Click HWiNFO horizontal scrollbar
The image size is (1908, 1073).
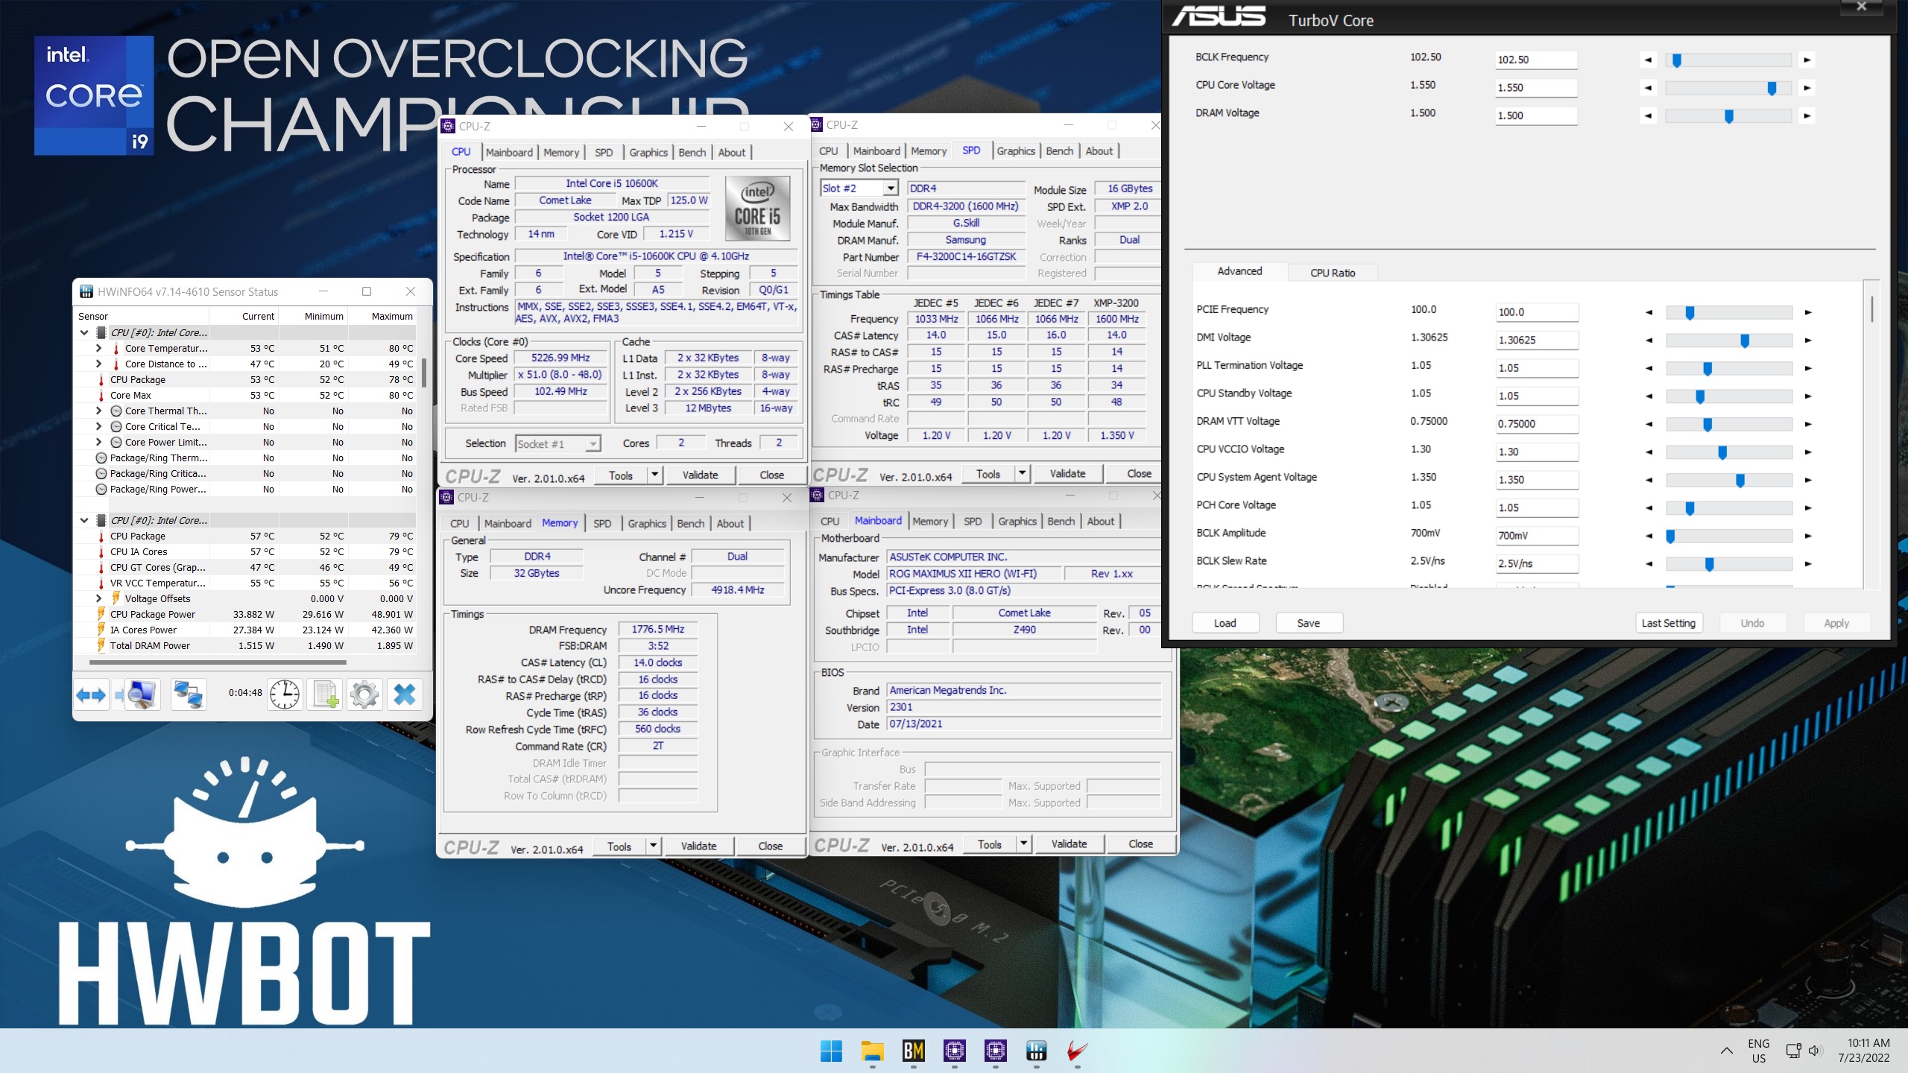point(218,662)
